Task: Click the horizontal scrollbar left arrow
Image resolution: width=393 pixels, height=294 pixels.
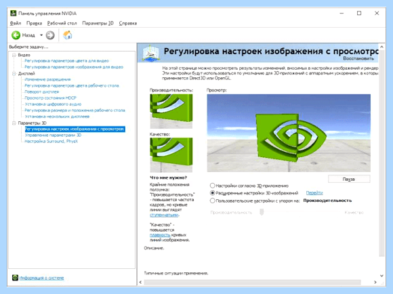Action: pyautogui.click(x=140, y=282)
